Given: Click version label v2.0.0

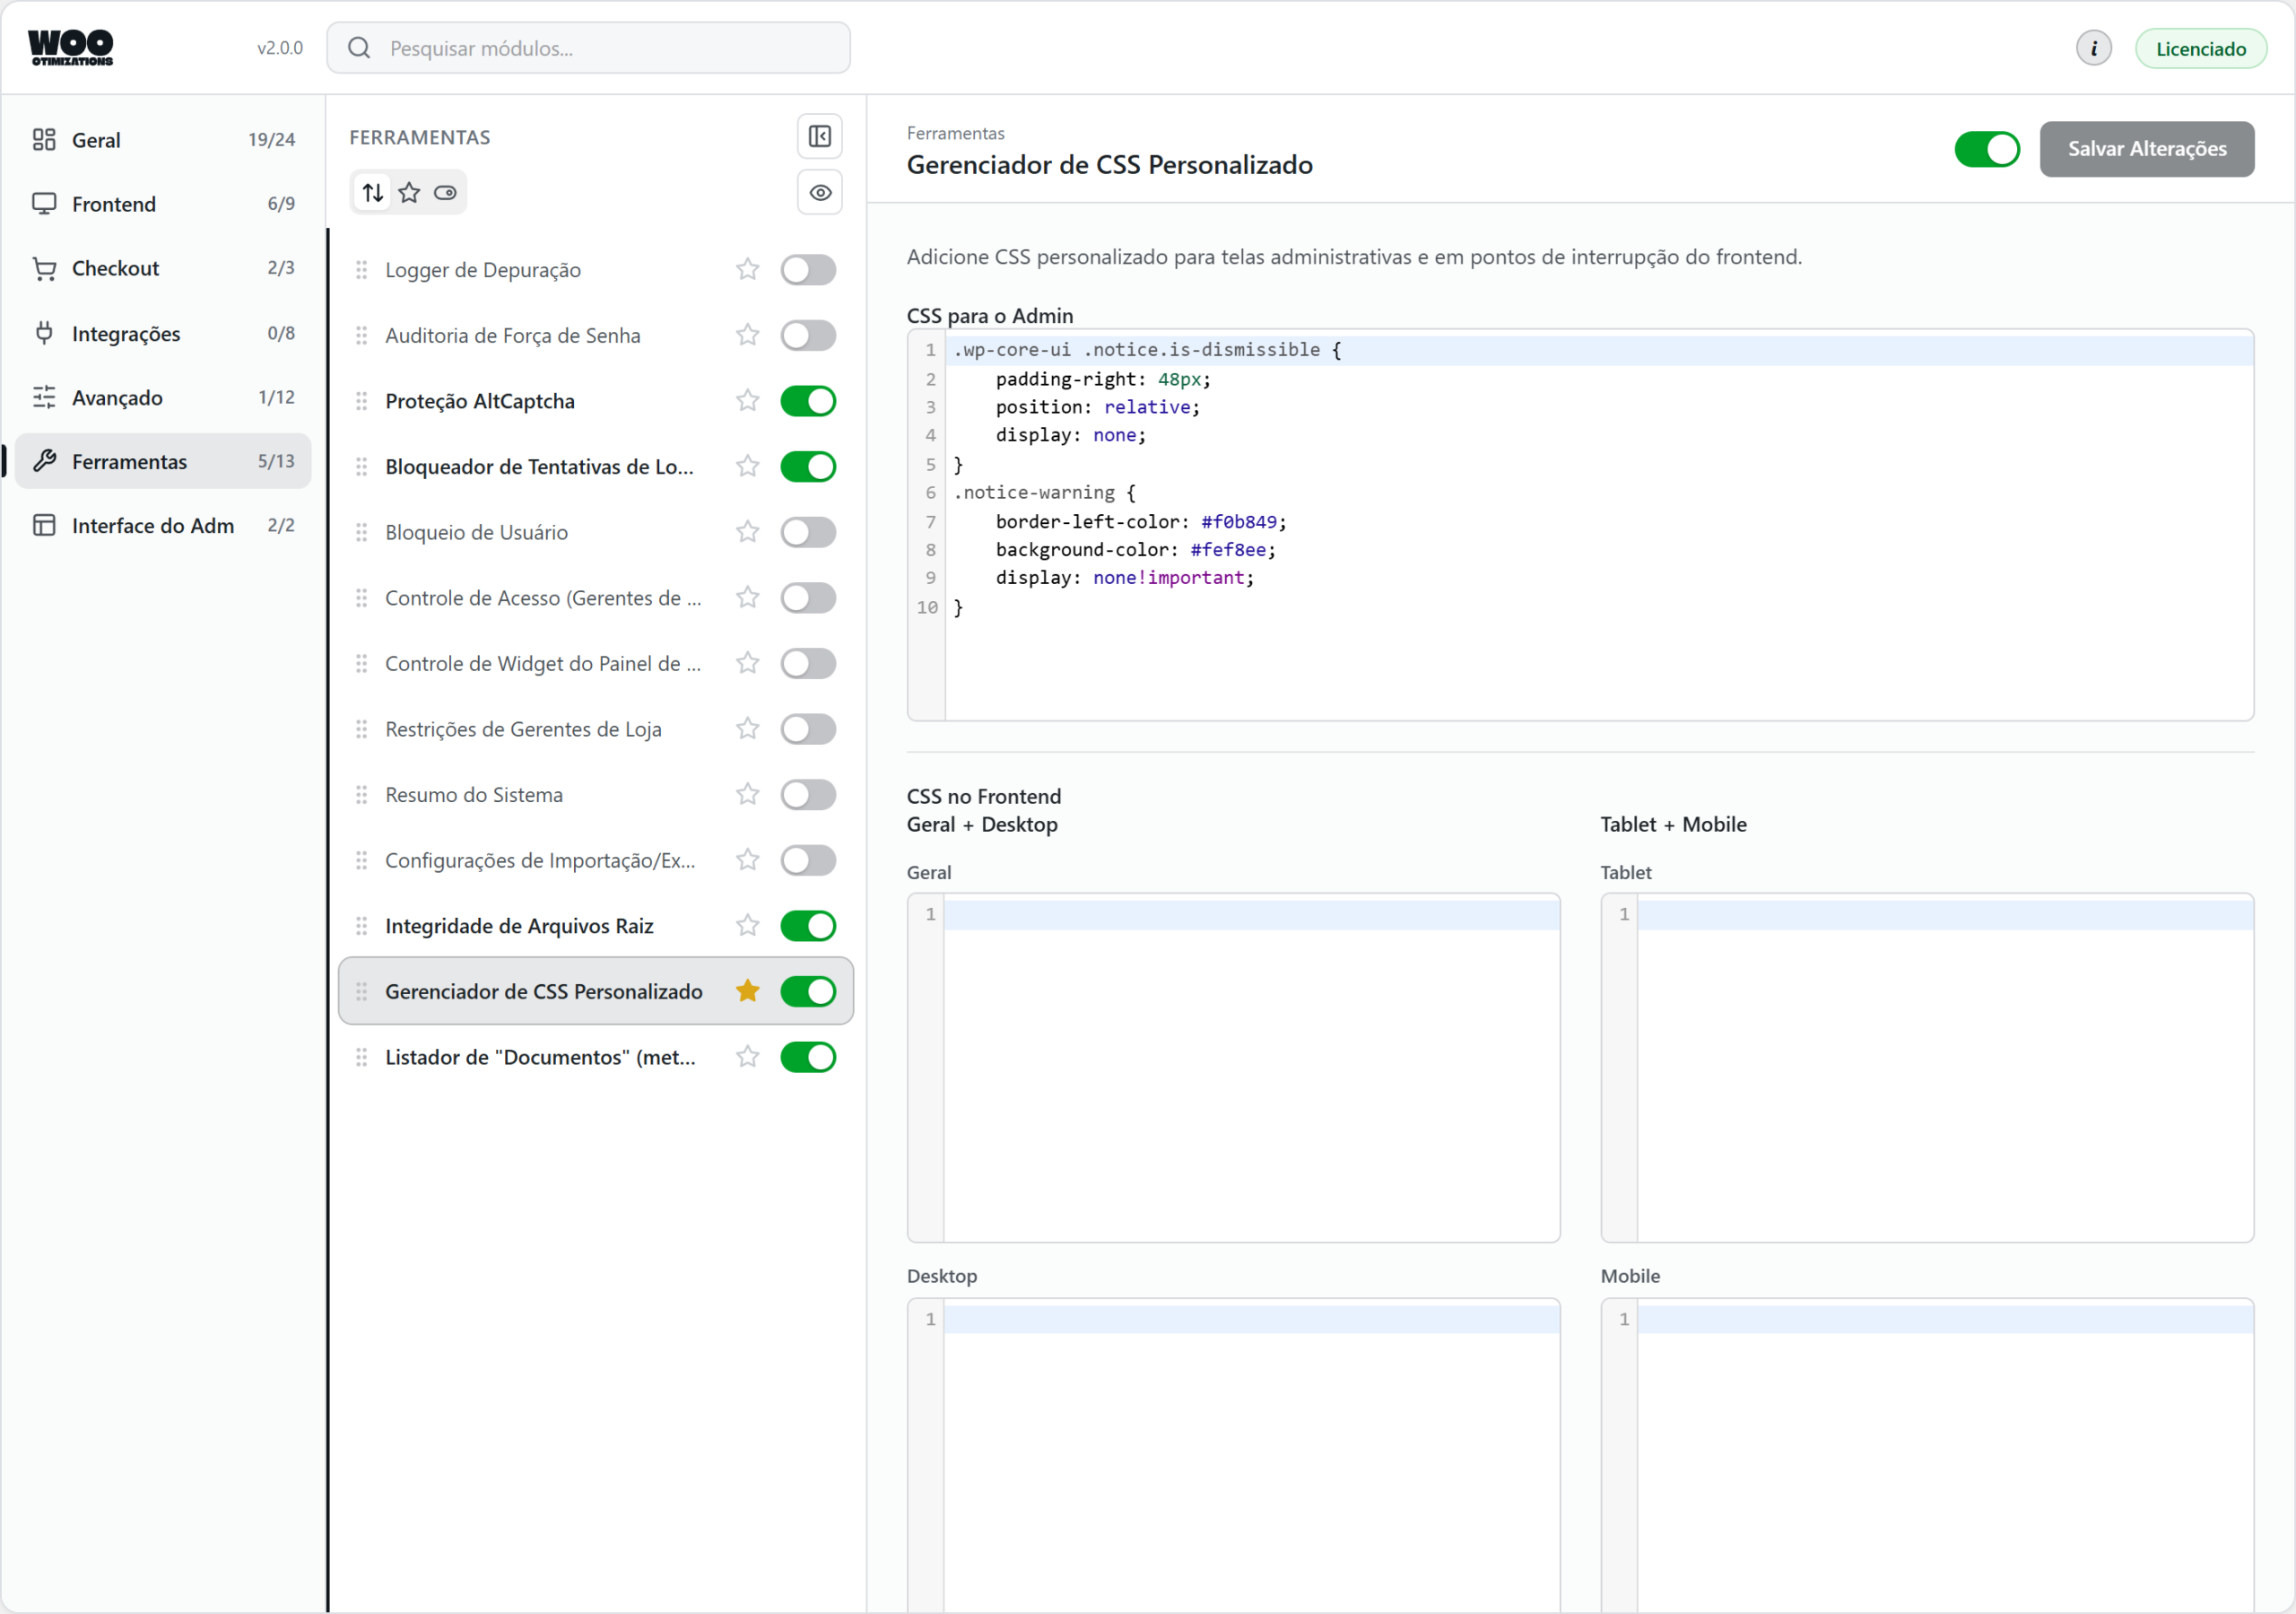Looking at the screenshot, I should coord(280,48).
